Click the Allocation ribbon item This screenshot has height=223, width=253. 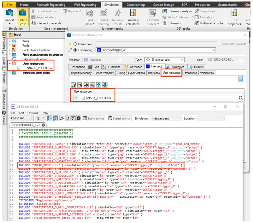pos(204,17)
